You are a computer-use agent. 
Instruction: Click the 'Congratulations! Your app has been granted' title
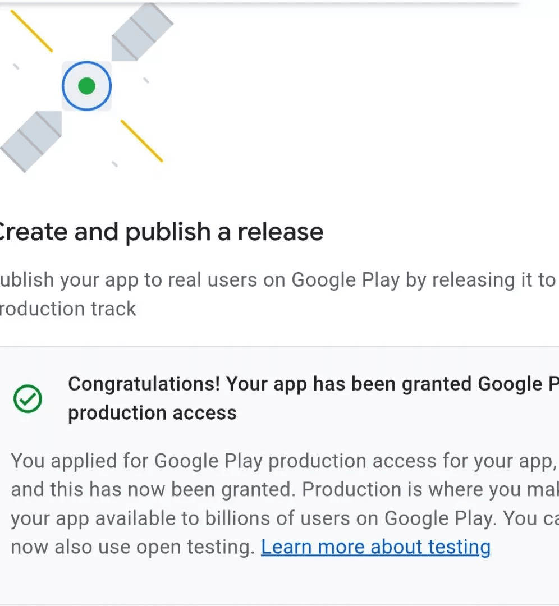314,398
